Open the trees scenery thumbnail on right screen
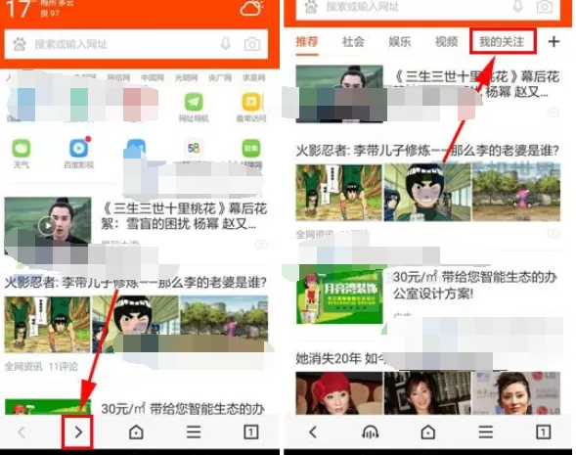This screenshot has height=455, width=576. tap(516, 193)
